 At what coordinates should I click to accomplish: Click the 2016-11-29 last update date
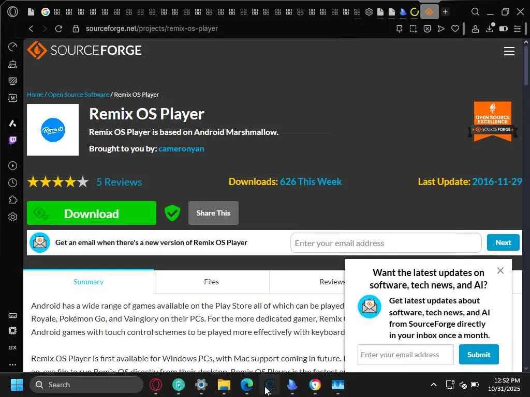[x=497, y=181]
